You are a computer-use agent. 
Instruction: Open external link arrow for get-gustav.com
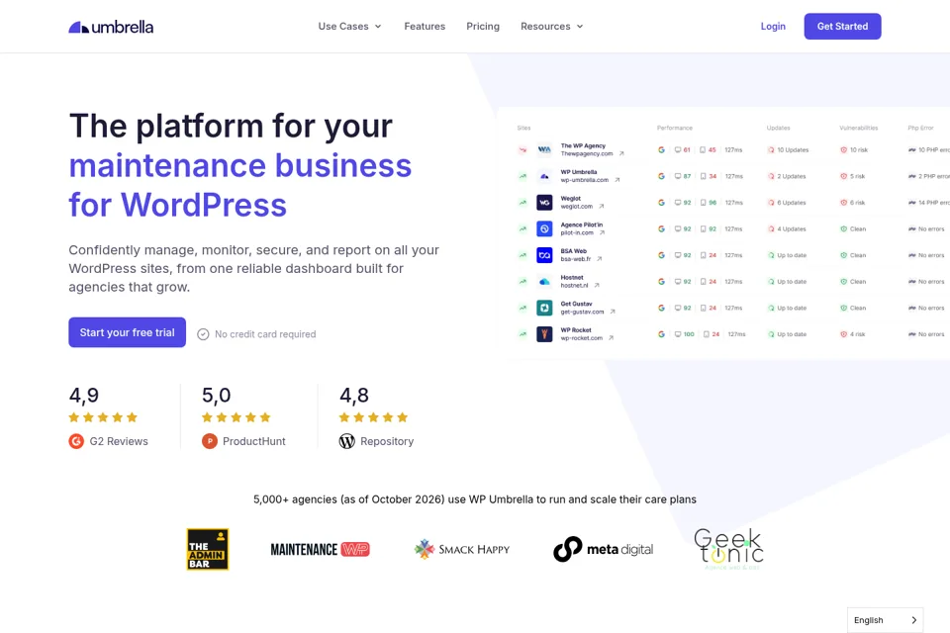(x=612, y=312)
